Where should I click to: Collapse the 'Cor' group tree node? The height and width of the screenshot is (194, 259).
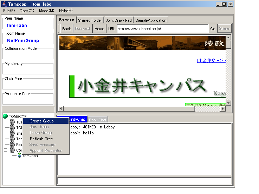[x=6, y=150]
